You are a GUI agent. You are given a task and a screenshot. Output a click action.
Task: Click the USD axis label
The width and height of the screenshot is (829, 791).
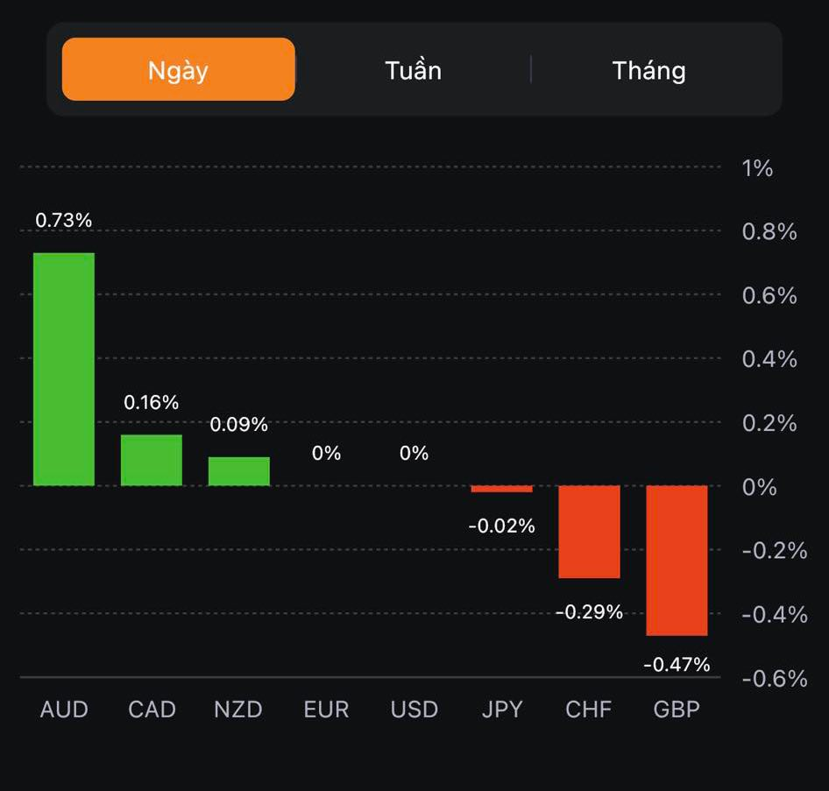coord(414,710)
